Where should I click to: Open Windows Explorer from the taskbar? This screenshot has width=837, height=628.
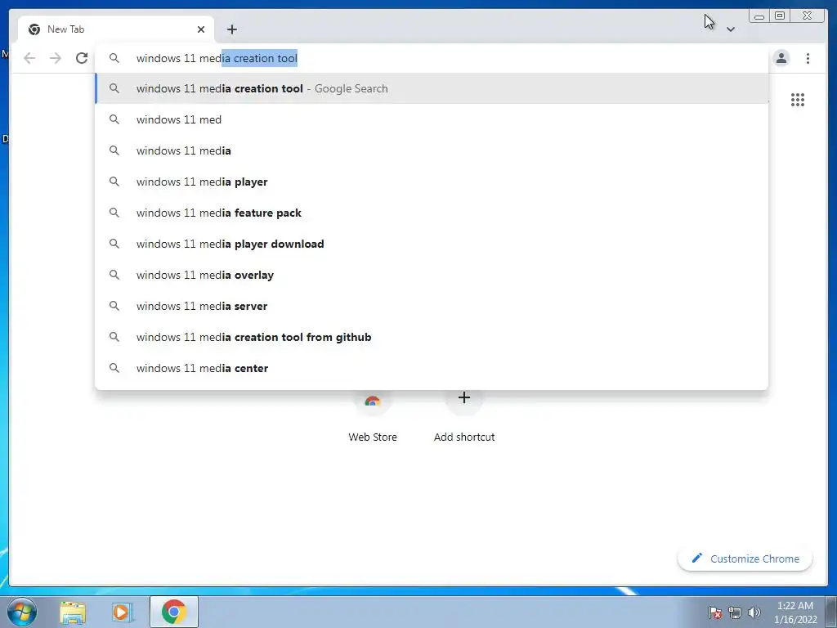tap(73, 612)
